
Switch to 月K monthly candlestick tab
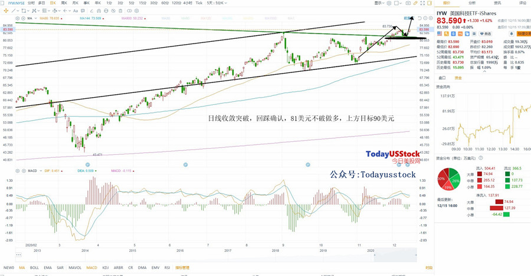(x=75, y=3)
